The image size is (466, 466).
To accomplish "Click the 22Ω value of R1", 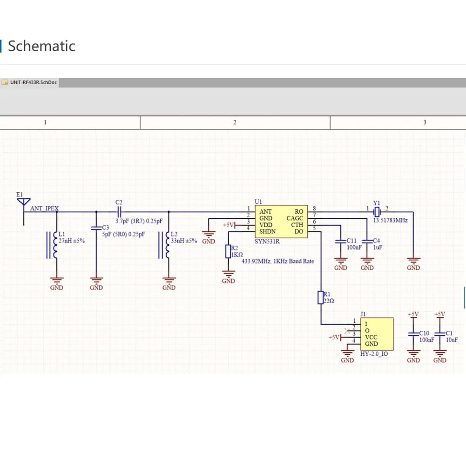I will (x=329, y=301).
